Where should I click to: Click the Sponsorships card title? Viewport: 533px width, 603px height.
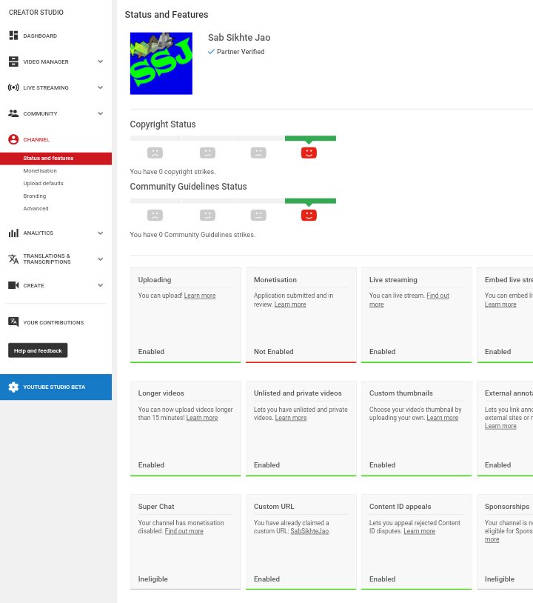click(507, 507)
